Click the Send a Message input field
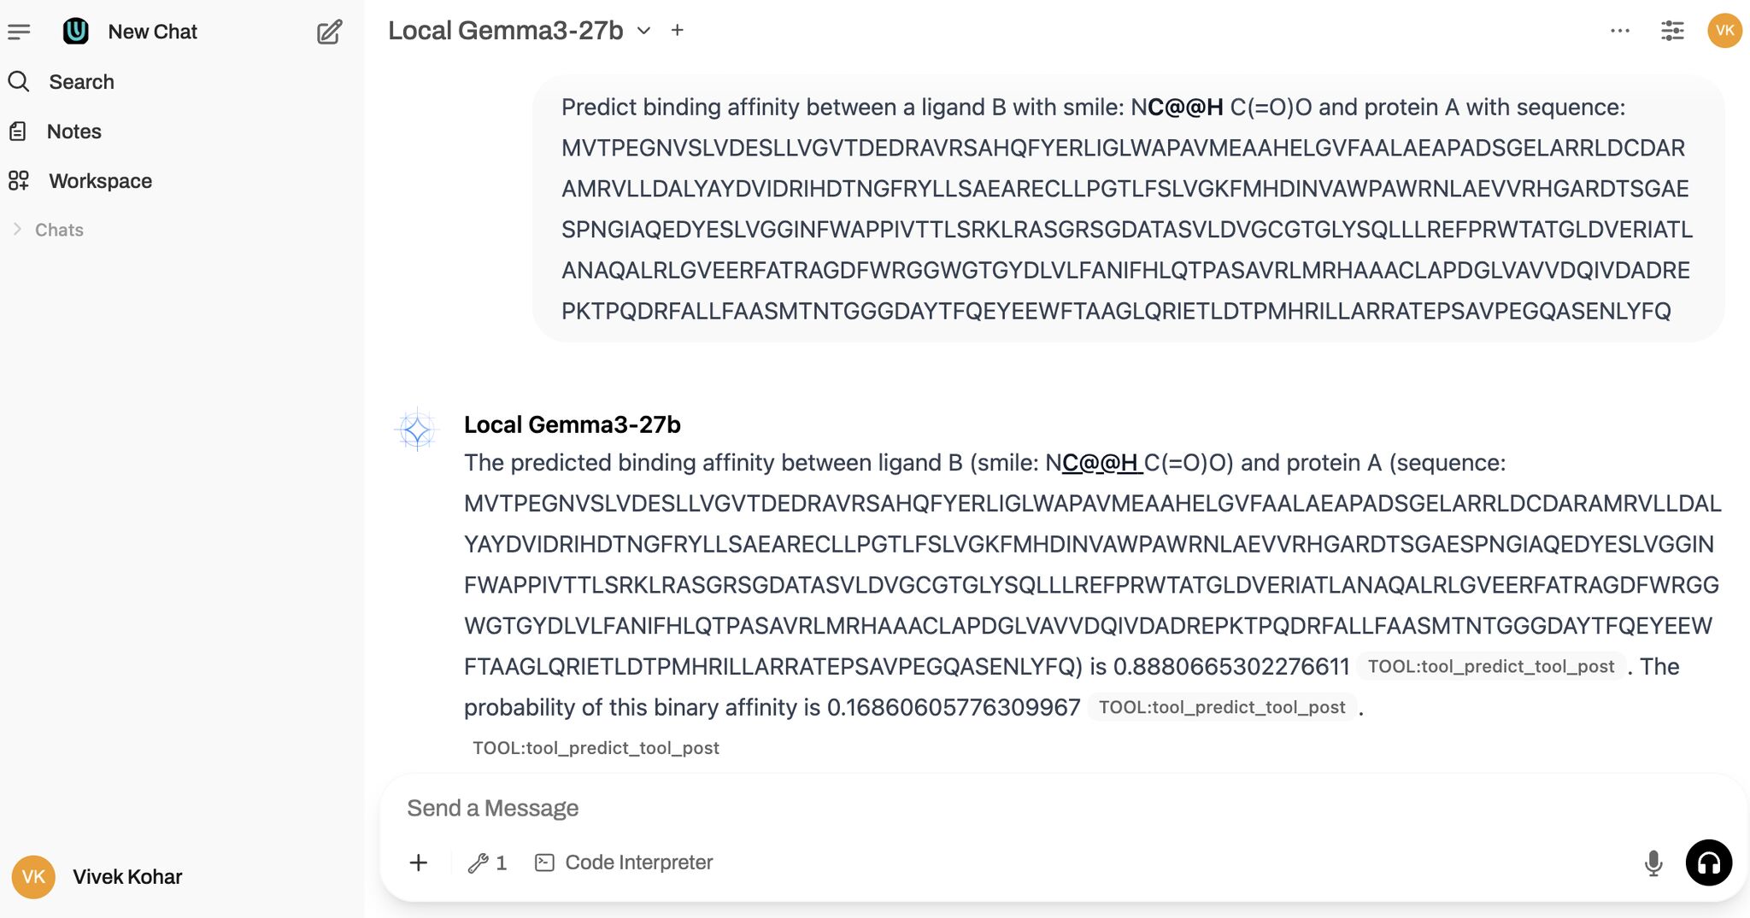Viewport: 1750px width, 918px height. (1008, 808)
